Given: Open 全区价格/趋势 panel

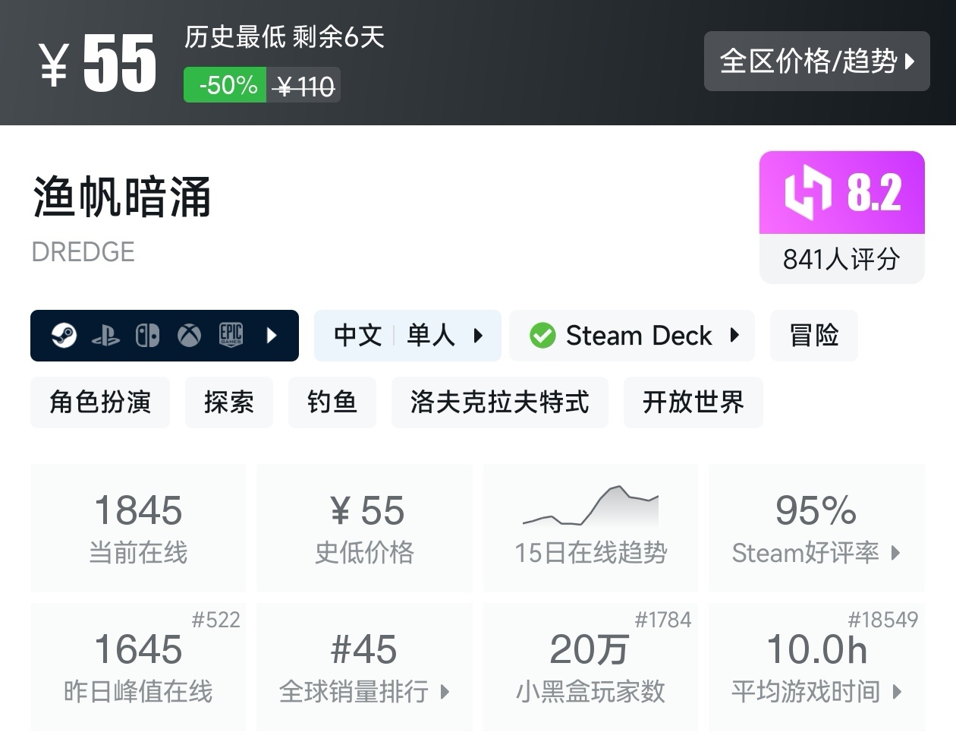Looking at the screenshot, I should [817, 62].
